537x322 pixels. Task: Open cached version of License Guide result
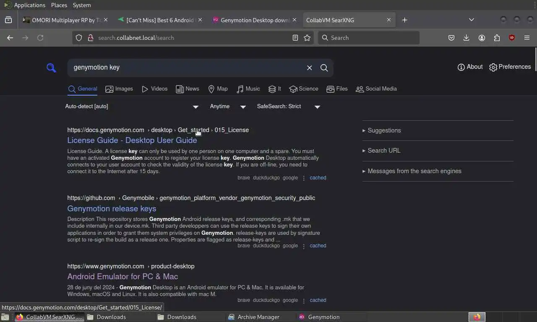(318, 178)
